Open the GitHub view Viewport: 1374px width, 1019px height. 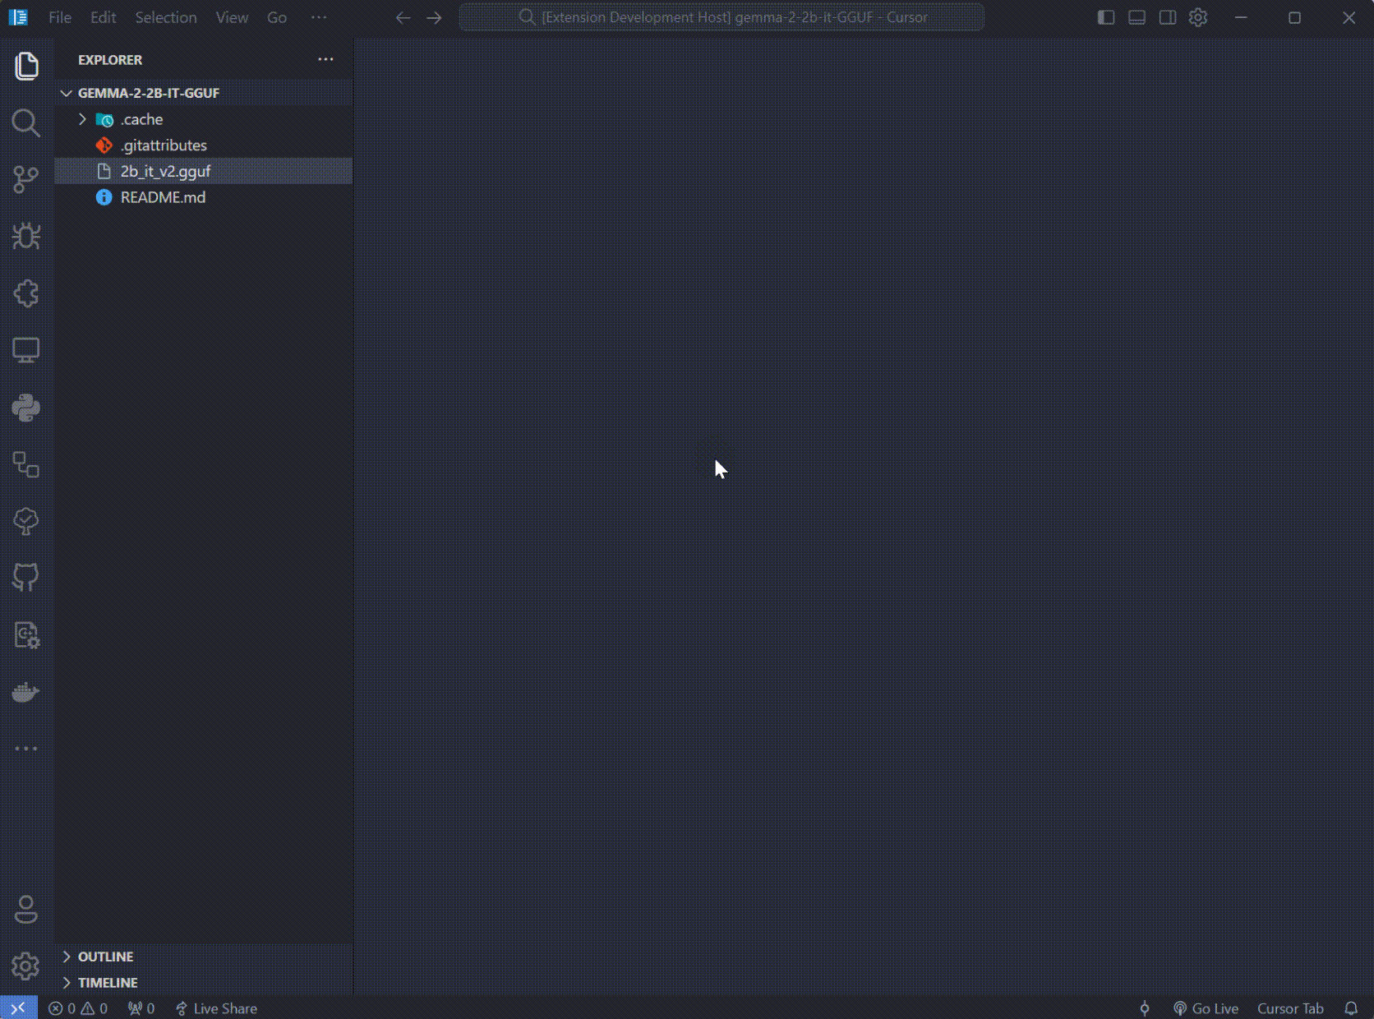coord(26,578)
